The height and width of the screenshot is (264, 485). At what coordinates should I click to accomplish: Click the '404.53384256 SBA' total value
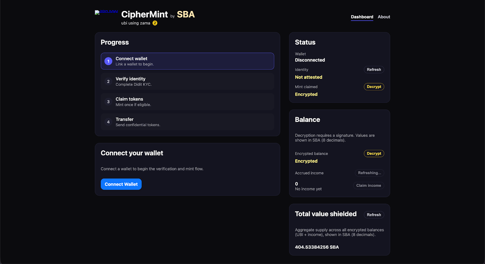tap(317, 247)
